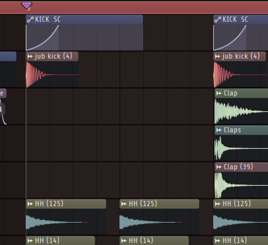The image size is (268, 245).
Task: Open the leftmost HH (125) clip menu icon
Action: pos(30,204)
